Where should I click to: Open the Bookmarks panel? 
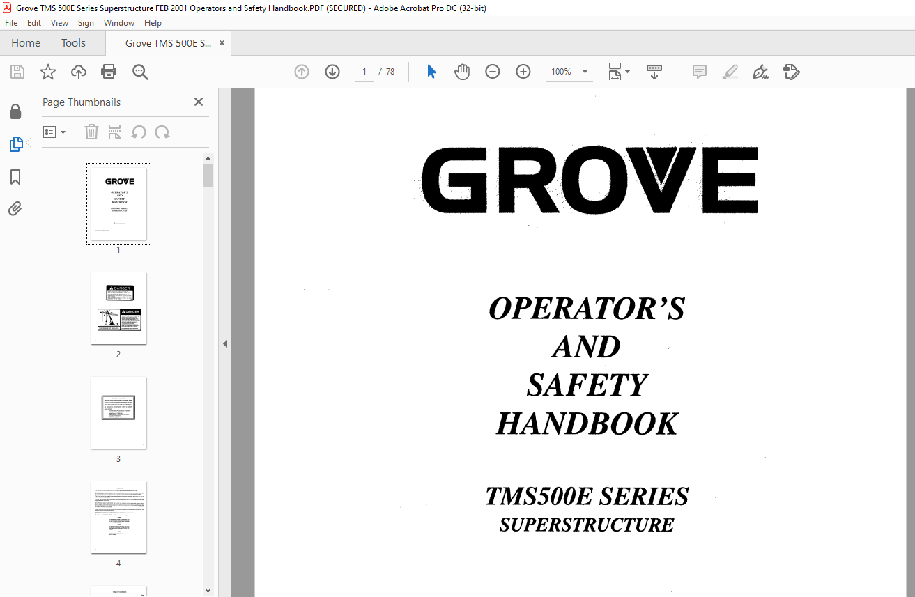click(15, 177)
